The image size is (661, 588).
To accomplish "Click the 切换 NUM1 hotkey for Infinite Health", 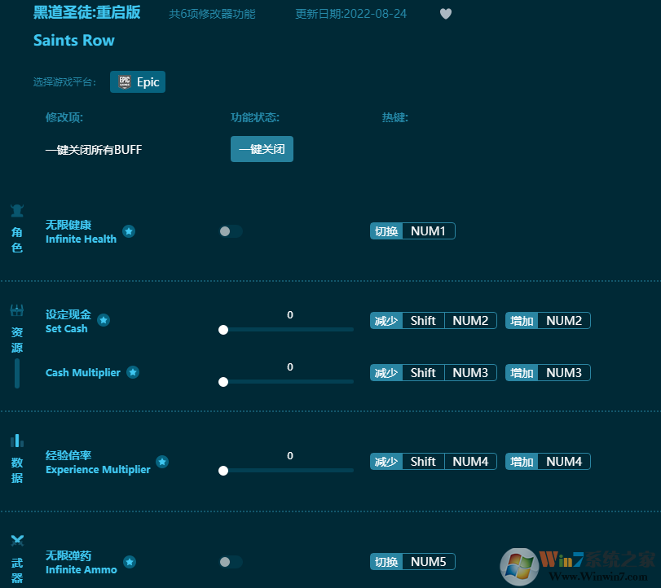I will tap(412, 230).
